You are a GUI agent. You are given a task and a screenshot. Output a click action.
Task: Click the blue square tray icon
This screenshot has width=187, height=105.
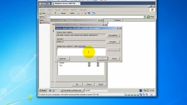point(141,91)
